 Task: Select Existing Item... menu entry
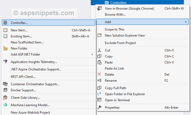(49, 36)
